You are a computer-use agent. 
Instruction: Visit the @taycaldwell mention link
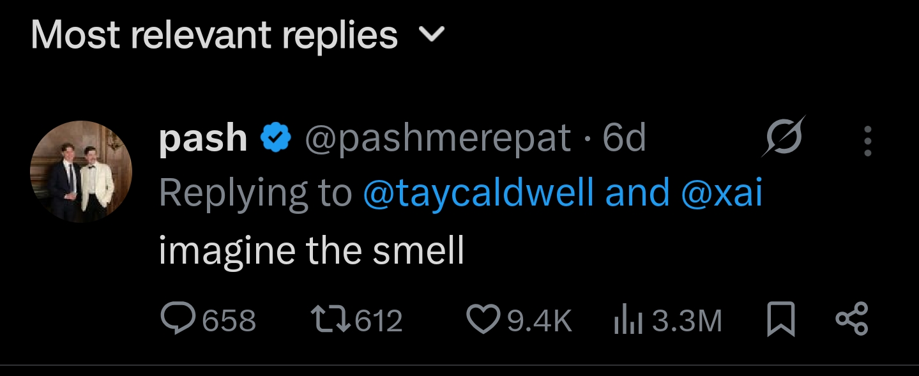tap(478, 193)
